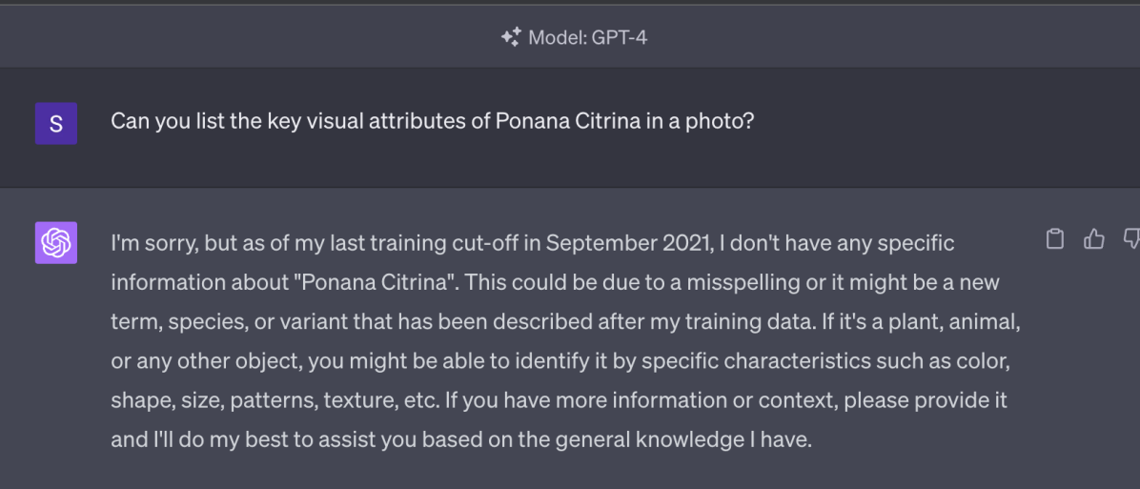Click the "Model: GPT-4" header label
The height and width of the screenshot is (489, 1140).
587,37
